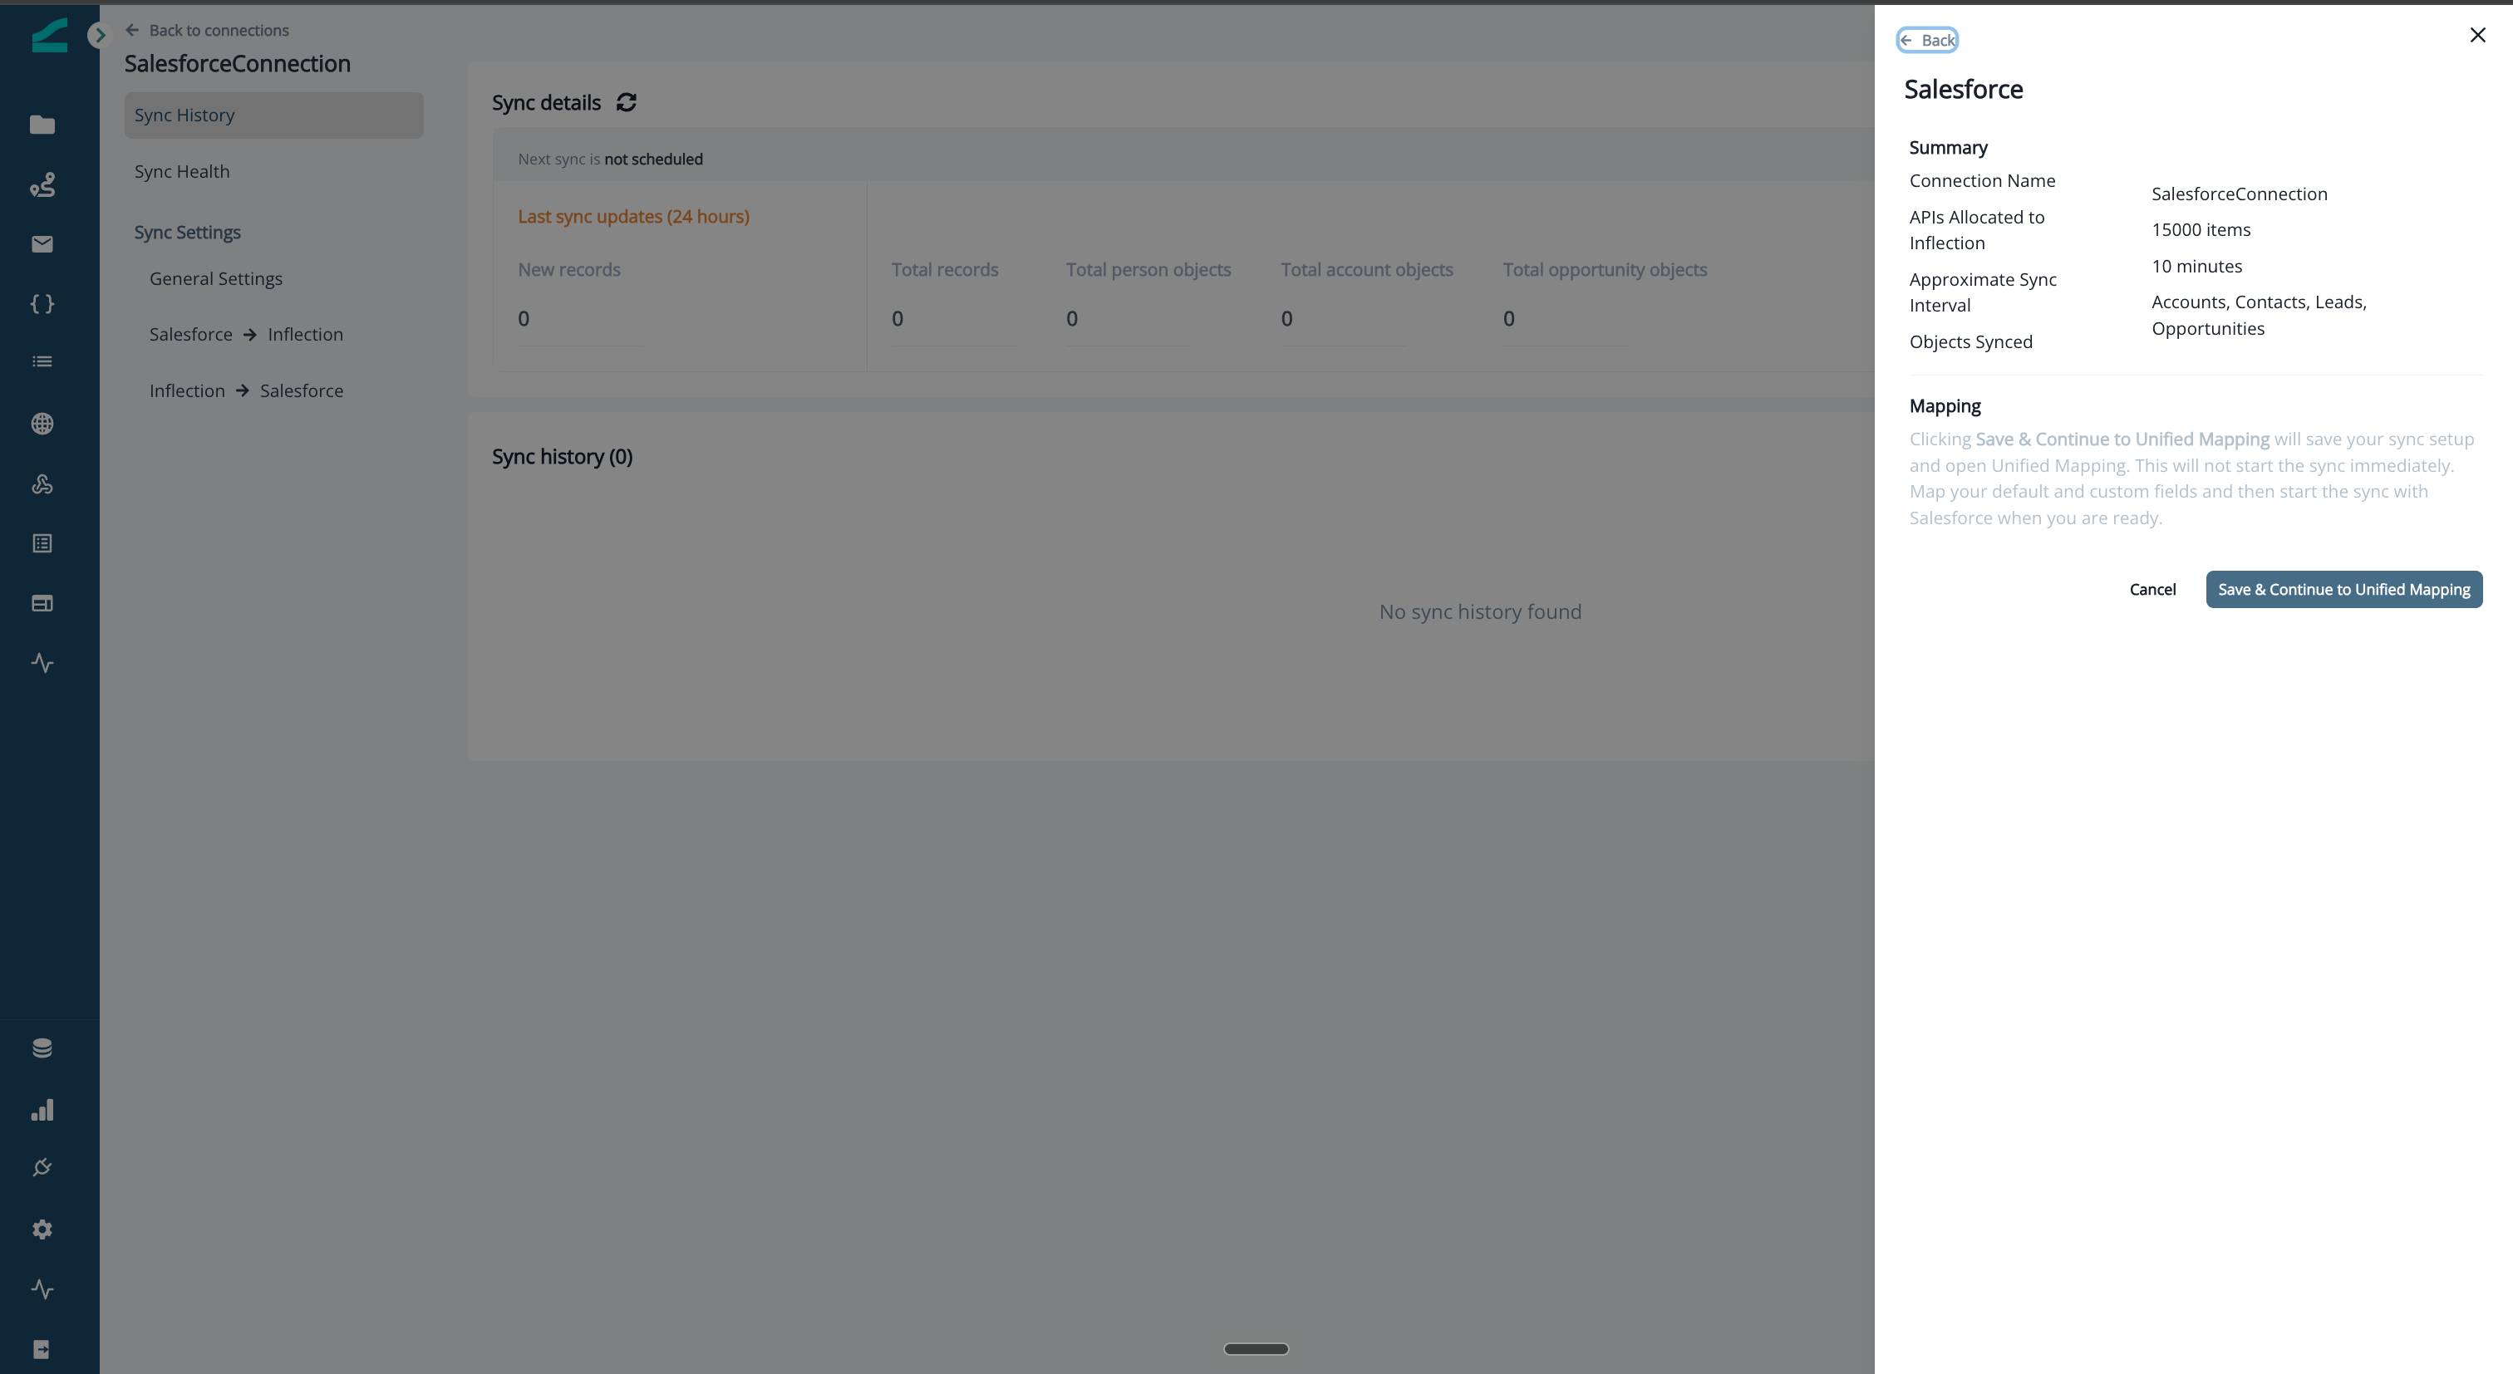Image resolution: width=2513 pixels, height=1374 pixels.
Task: Open the settings gear icon
Action: tap(42, 1229)
